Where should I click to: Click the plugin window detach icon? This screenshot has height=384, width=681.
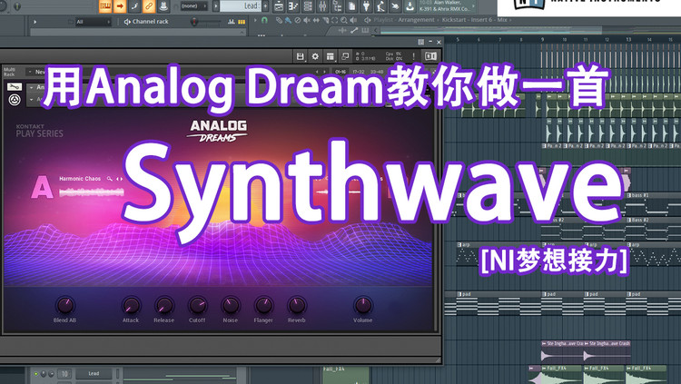pyautogui.click(x=420, y=42)
